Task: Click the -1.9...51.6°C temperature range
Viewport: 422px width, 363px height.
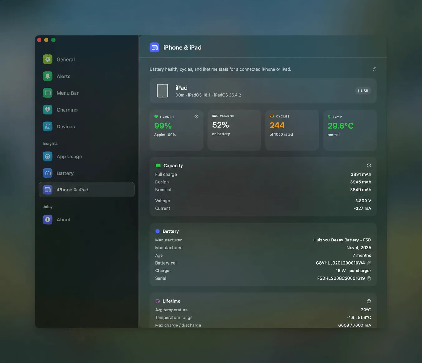Action: pos(359,318)
